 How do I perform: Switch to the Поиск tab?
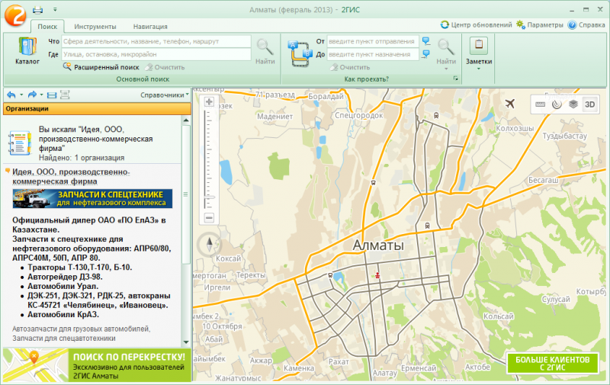[47, 27]
